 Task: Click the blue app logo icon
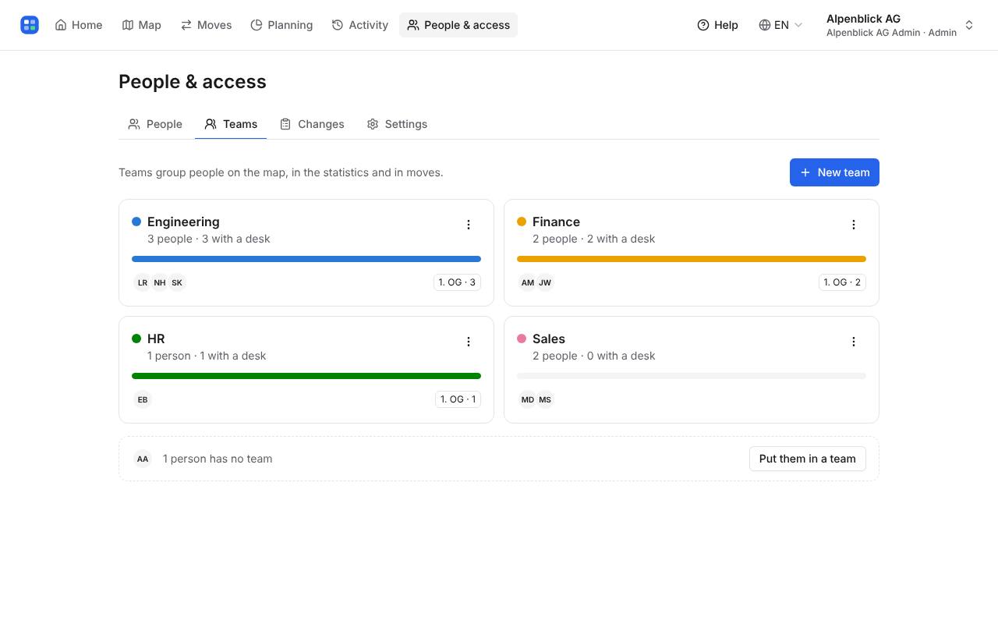[x=30, y=25]
